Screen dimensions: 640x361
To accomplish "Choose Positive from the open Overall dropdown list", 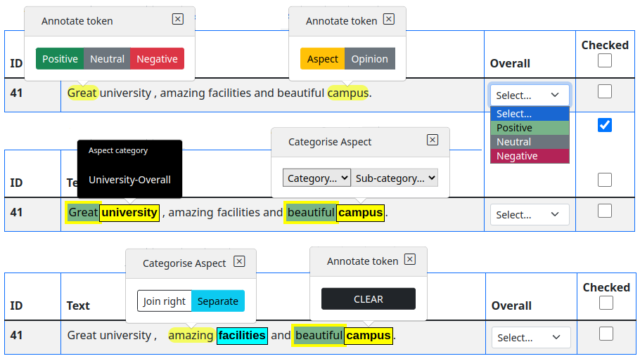I will [x=530, y=128].
